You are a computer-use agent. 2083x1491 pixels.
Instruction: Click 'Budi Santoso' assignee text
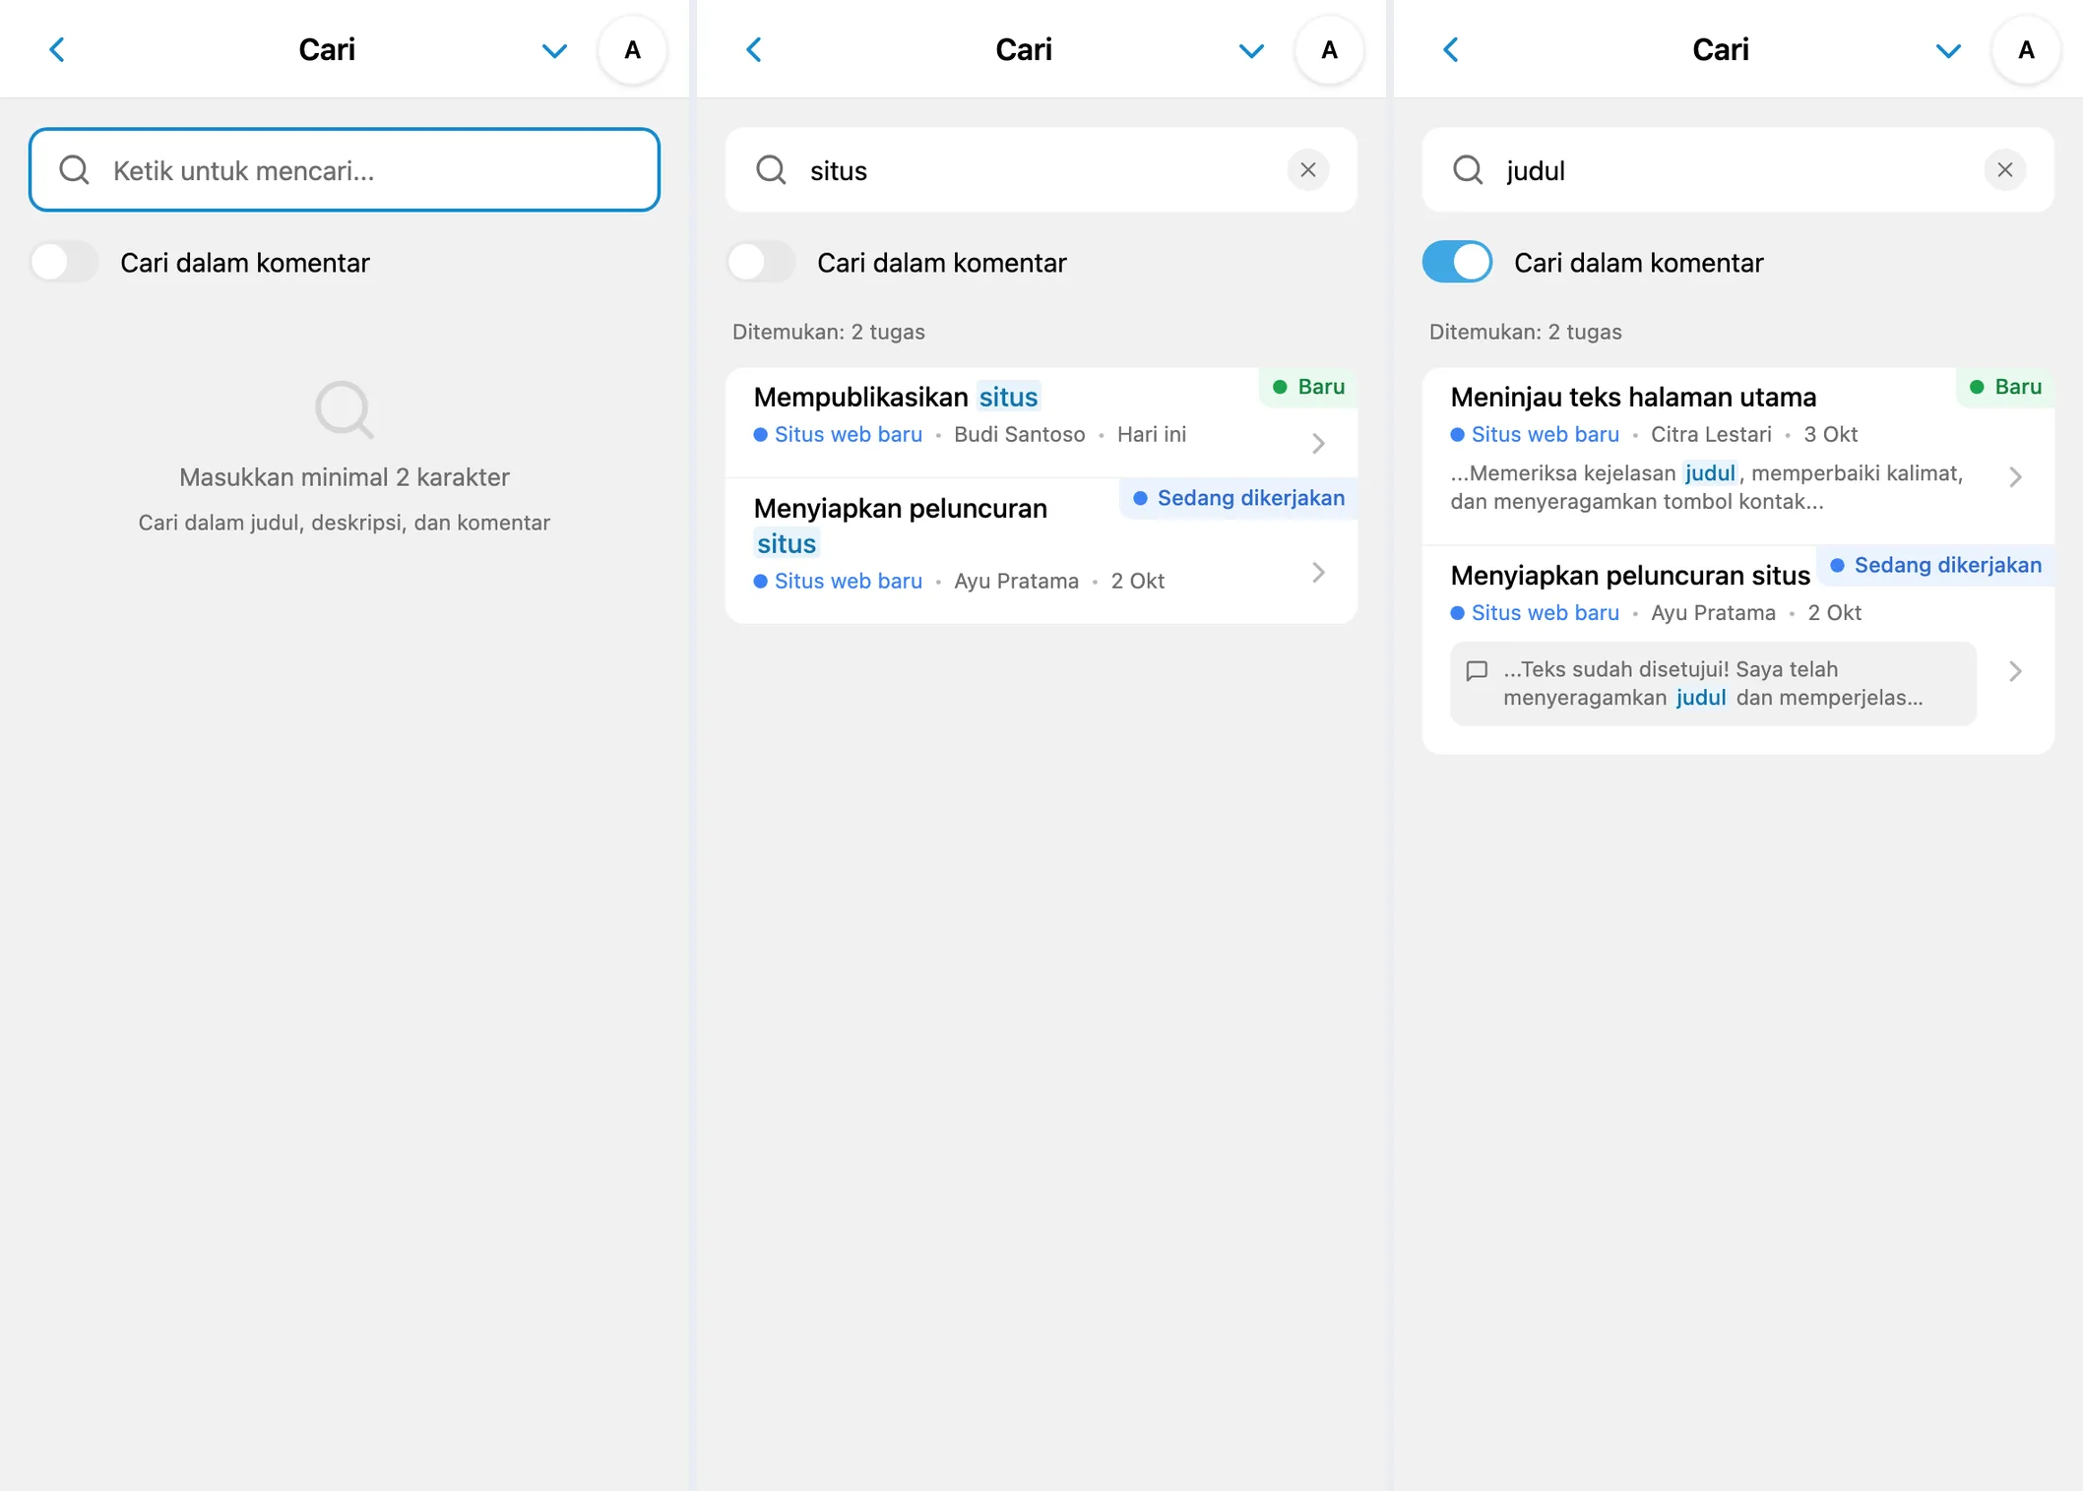point(1020,434)
